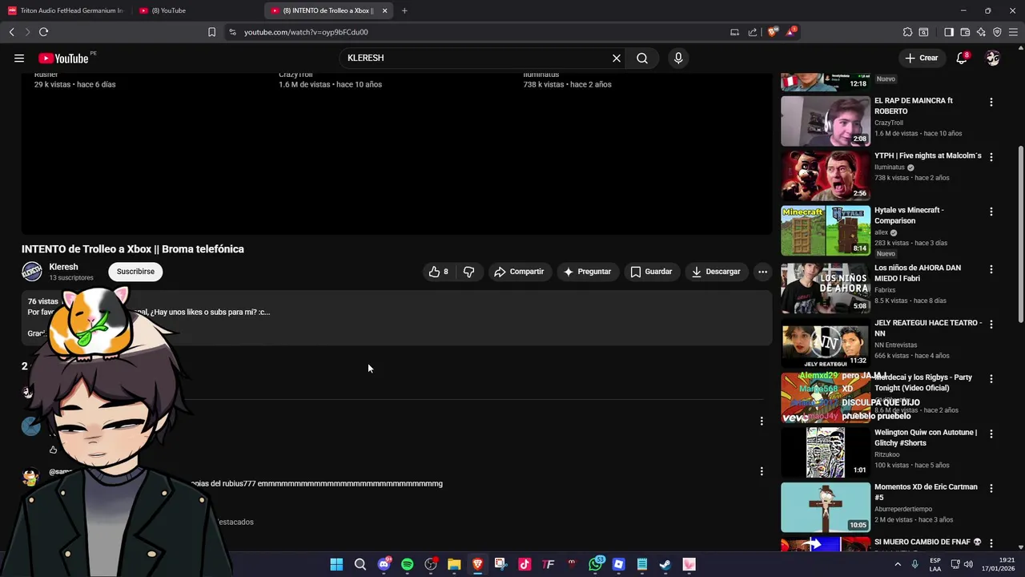The height and width of the screenshot is (577, 1025).
Task: Open options for Hytale vs Minecraft video
Action: (x=991, y=212)
